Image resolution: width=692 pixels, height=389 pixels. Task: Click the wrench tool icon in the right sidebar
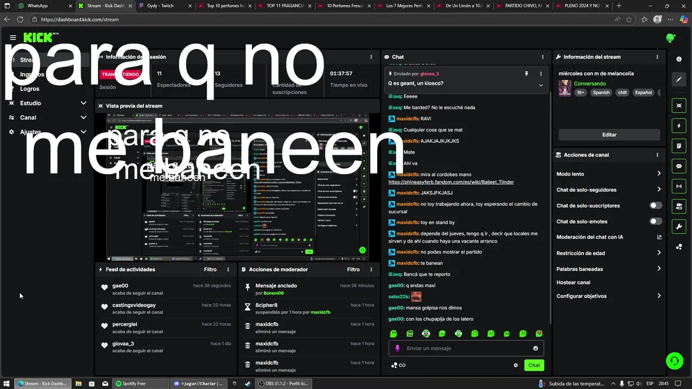(x=679, y=226)
